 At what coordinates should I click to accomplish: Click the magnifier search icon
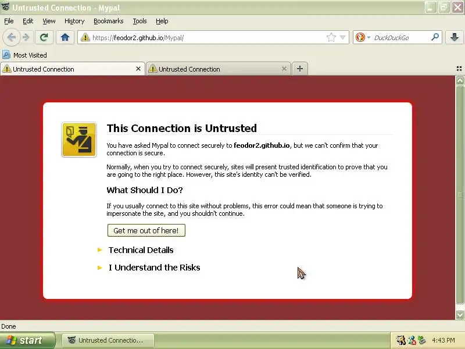(435, 37)
